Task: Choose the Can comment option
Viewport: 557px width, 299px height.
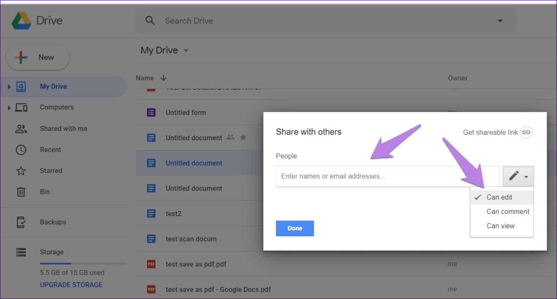Action: (502, 211)
